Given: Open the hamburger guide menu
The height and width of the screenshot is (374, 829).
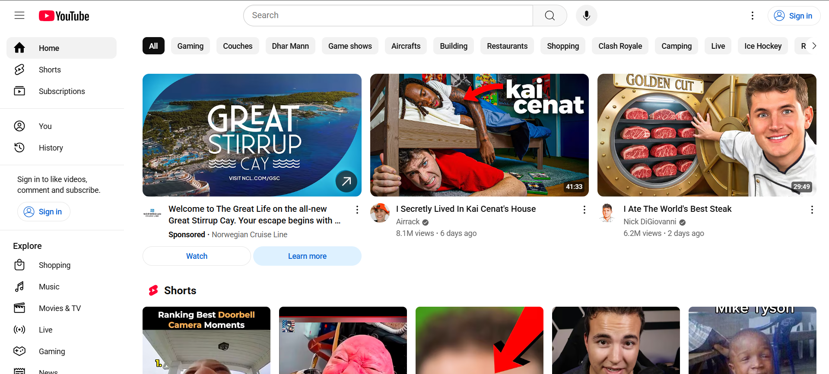Looking at the screenshot, I should coord(19,16).
